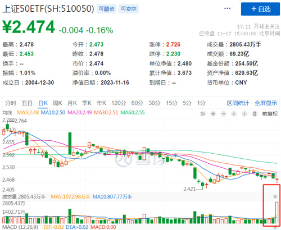
Task: Click the 涨停 2.726 limit-up value
Action: coord(165,44)
